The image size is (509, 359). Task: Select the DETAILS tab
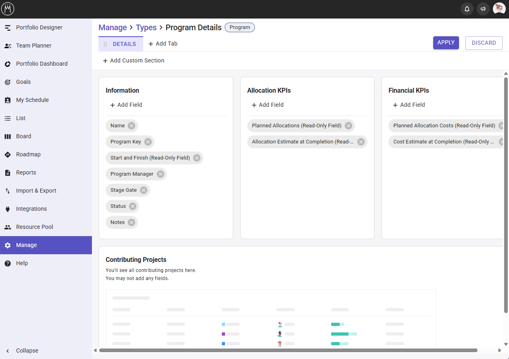tap(124, 44)
